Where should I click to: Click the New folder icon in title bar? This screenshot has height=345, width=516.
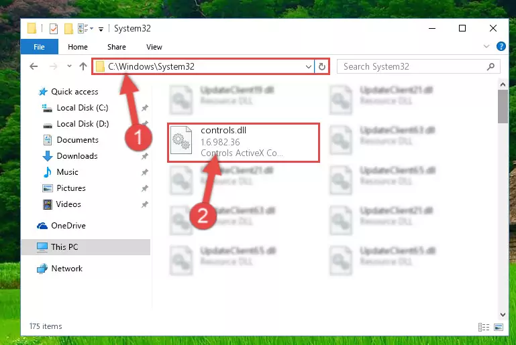(x=68, y=29)
